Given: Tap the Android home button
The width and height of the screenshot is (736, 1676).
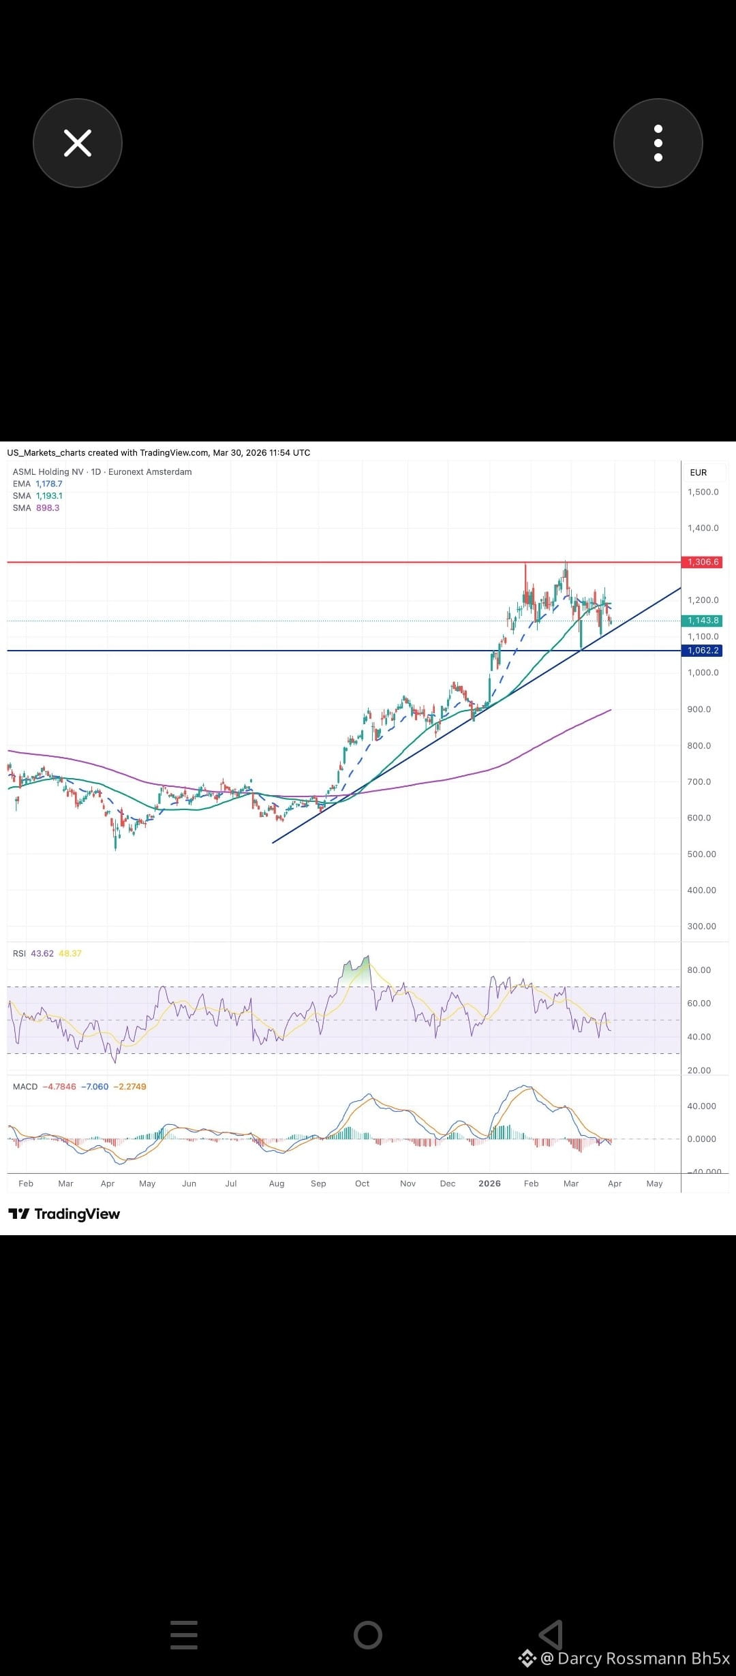Looking at the screenshot, I should [x=368, y=1634].
